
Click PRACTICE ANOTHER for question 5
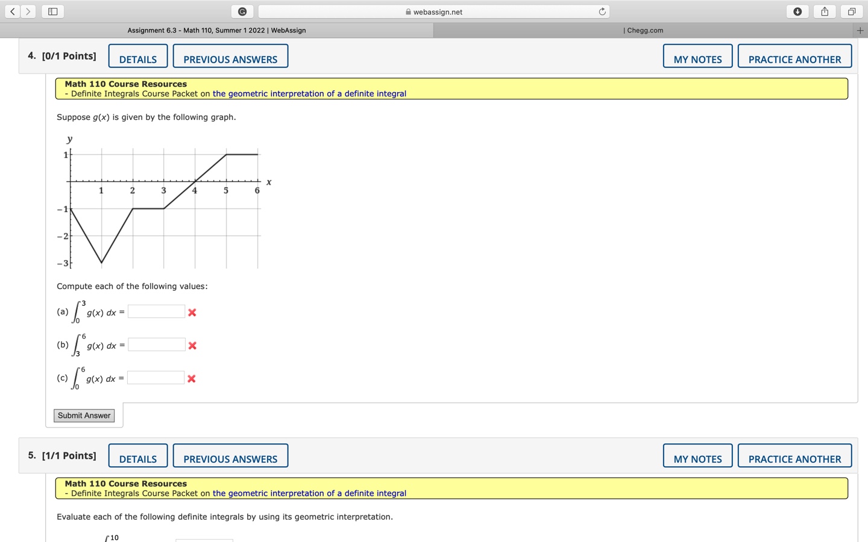pyautogui.click(x=794, y=458)
